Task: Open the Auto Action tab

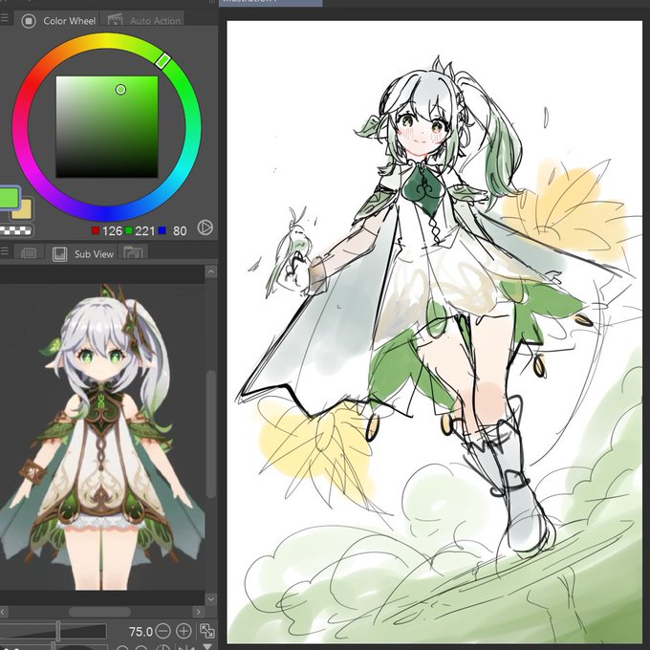Action: click(x=143, y=20)
